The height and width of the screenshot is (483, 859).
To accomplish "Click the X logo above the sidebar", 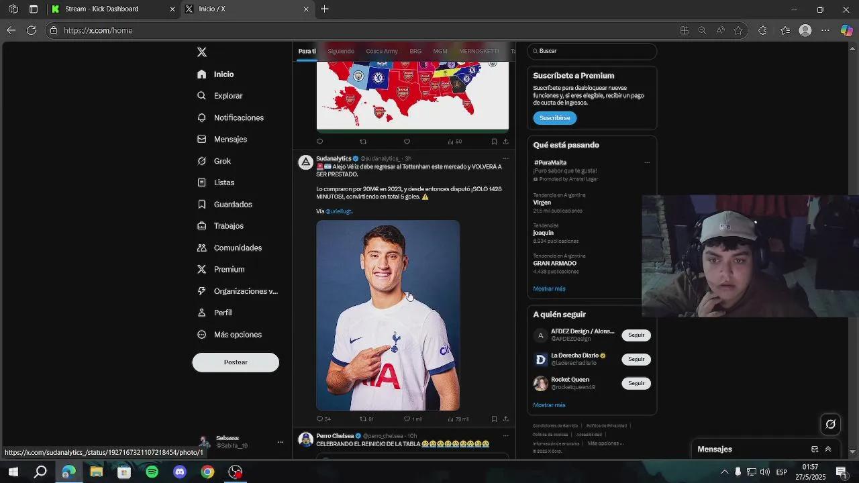I will (x=202, y=52).
